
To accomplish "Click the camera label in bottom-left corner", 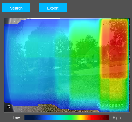I will 8,107.
